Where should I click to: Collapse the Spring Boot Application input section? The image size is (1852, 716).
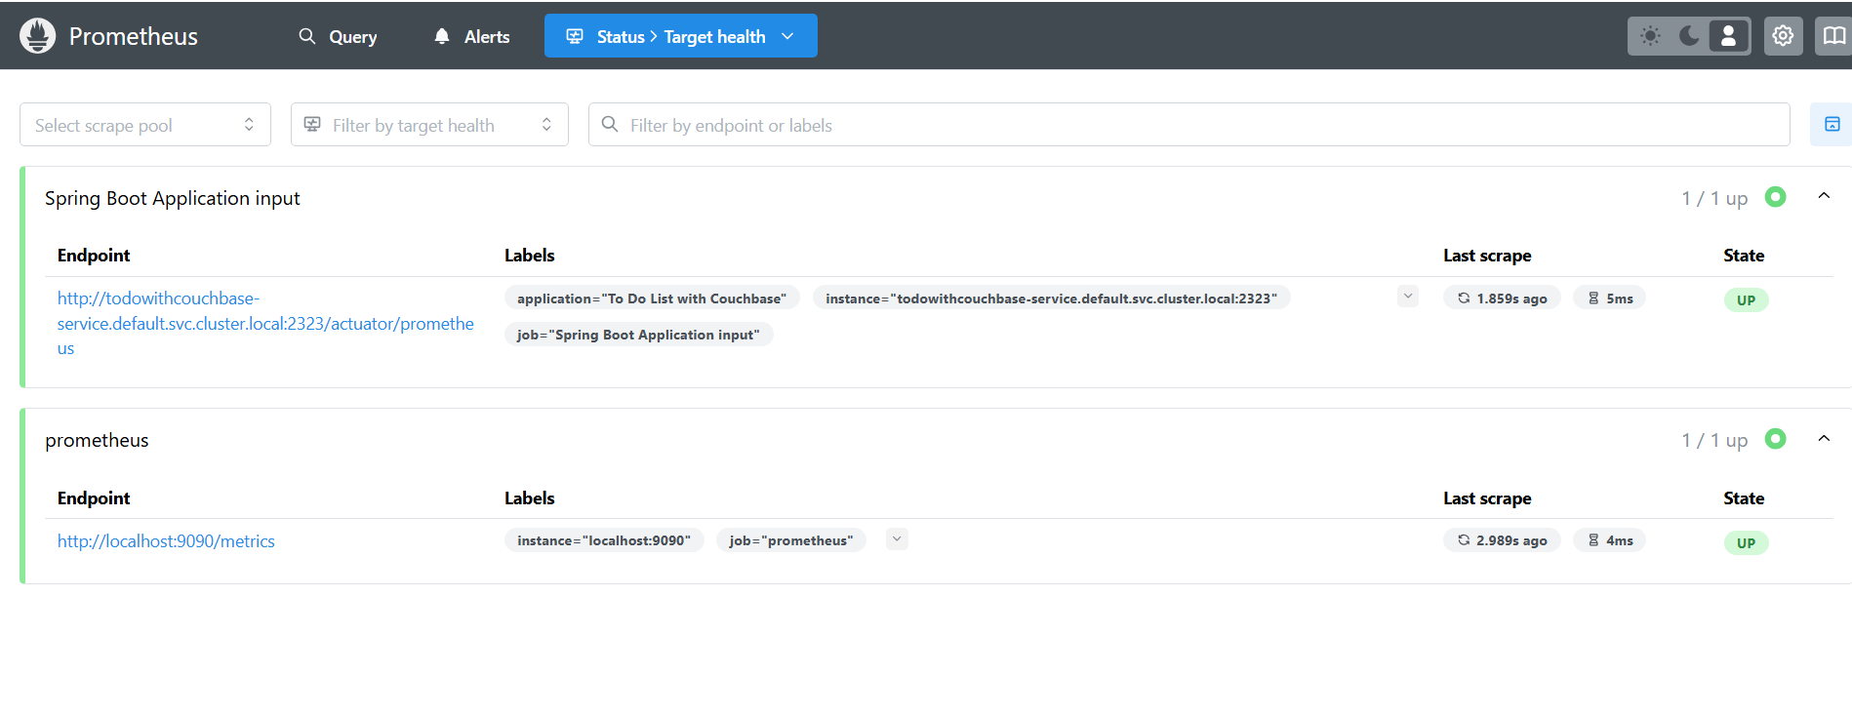(1824, 196)
